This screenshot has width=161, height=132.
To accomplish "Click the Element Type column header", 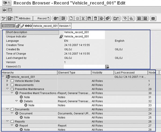I will tap(74, 73).
